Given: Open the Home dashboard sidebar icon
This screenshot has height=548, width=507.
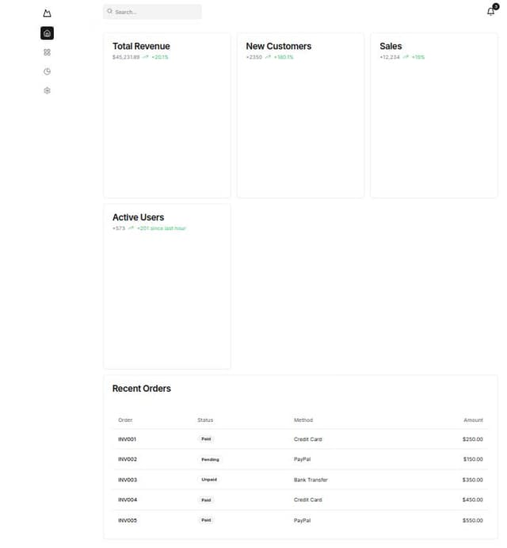Looking at the screenshot, I should point(48,33).
